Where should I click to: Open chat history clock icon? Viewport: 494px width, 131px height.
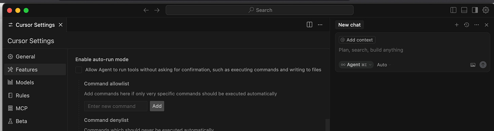pyautogui.click(x=467, y=25)
